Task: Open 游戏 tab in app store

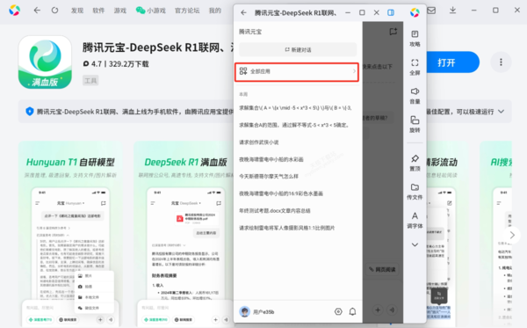Action: pyautogui.click(x=120, y=11)
